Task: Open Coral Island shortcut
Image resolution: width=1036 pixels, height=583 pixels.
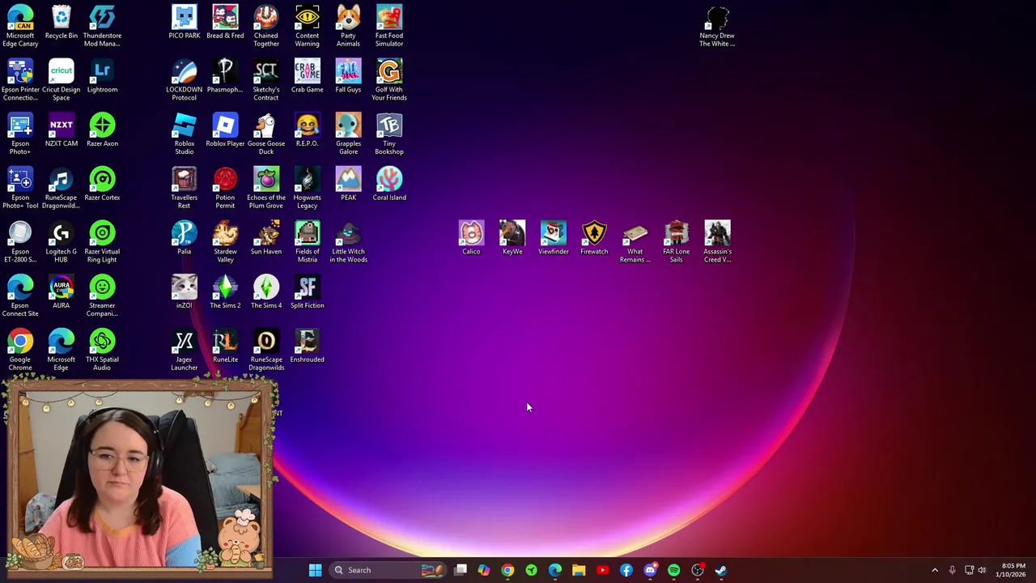Action: click(389, 185)
